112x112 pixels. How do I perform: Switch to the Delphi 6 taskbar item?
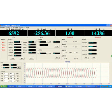[x=20, y=87]
